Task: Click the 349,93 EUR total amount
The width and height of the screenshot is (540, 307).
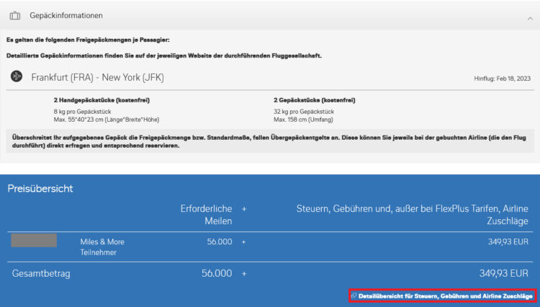Action: click(x=503, y=274)
